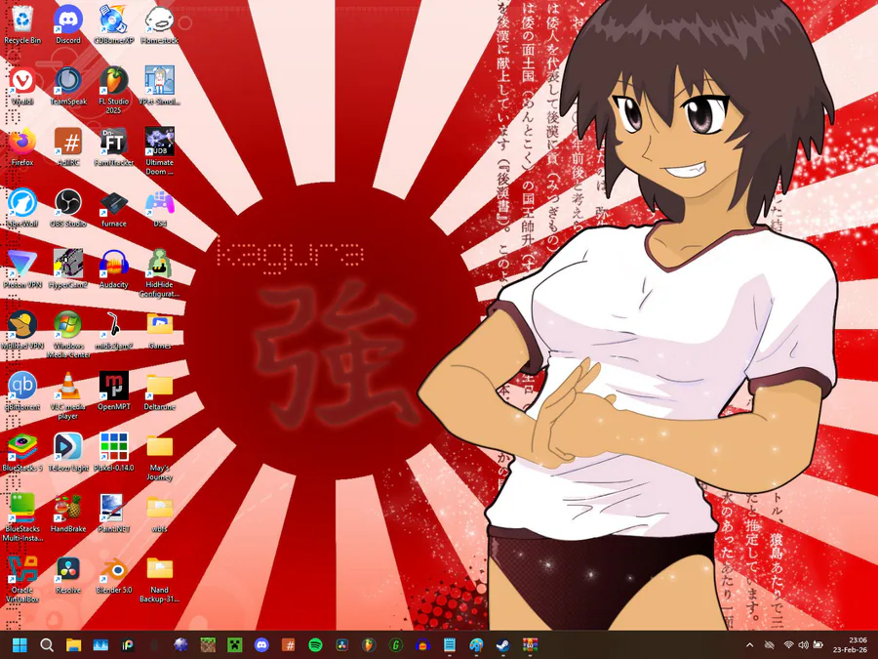Image resolution: width=878 pixels, height=659 pixels.
Task: Launch HandBrake from the desktop
Action: click(68, 514)
